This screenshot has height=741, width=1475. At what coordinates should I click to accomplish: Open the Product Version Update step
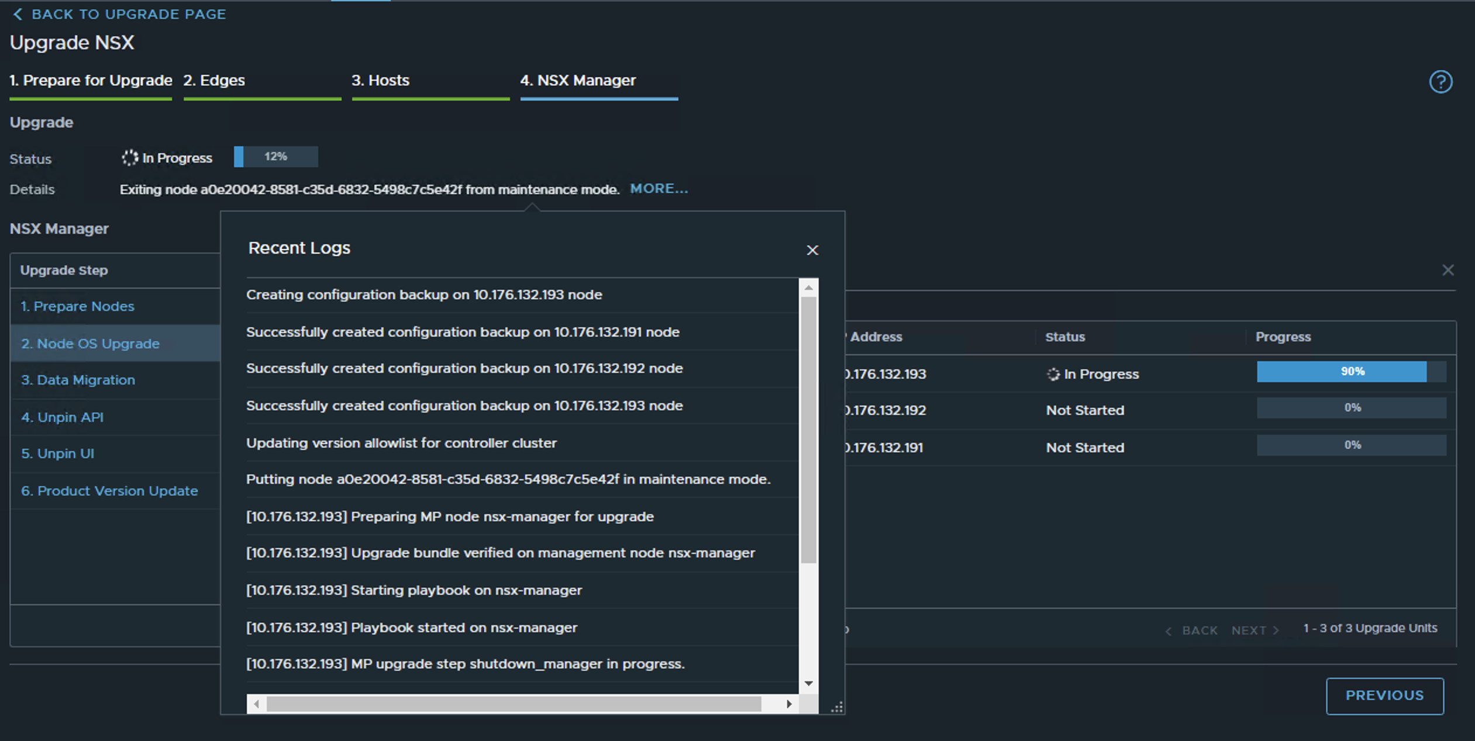(109, 491)
